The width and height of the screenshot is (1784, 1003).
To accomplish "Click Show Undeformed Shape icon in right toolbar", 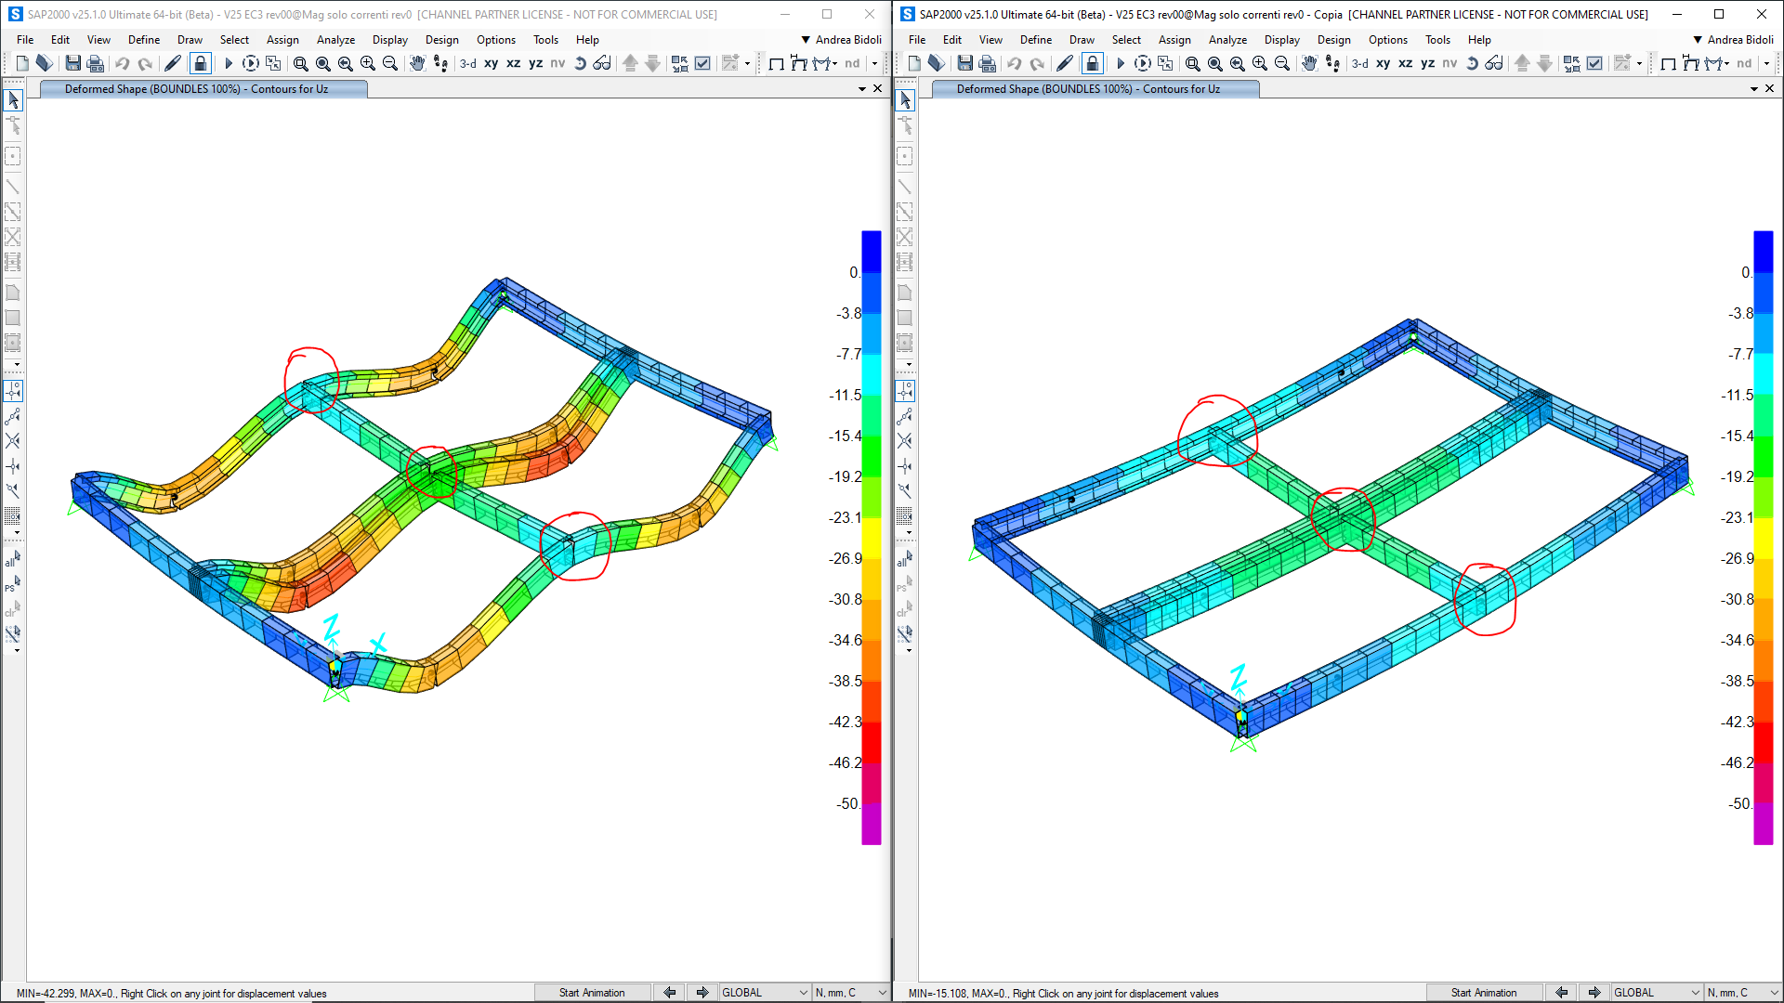I will point(1668,63).
